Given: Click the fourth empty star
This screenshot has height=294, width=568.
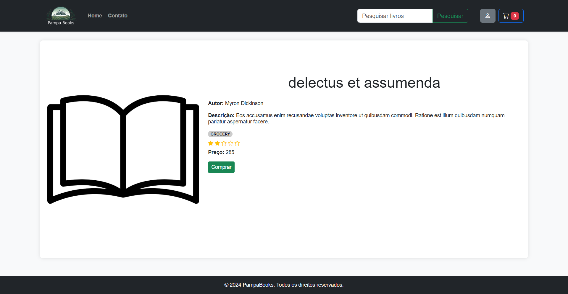Looking at the screenshot, I should coord(231,143).
